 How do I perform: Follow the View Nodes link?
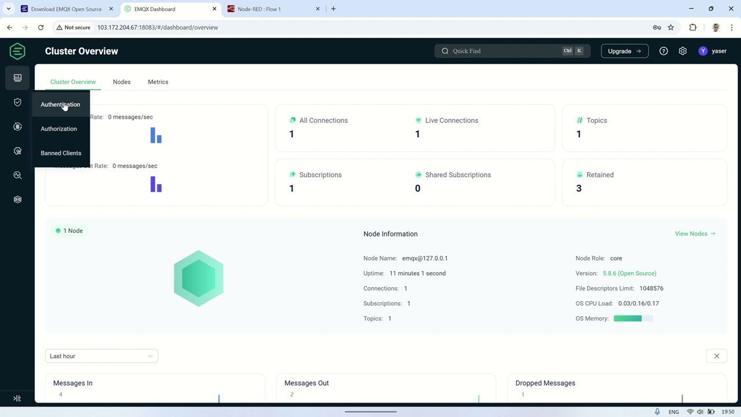point(695,233)
